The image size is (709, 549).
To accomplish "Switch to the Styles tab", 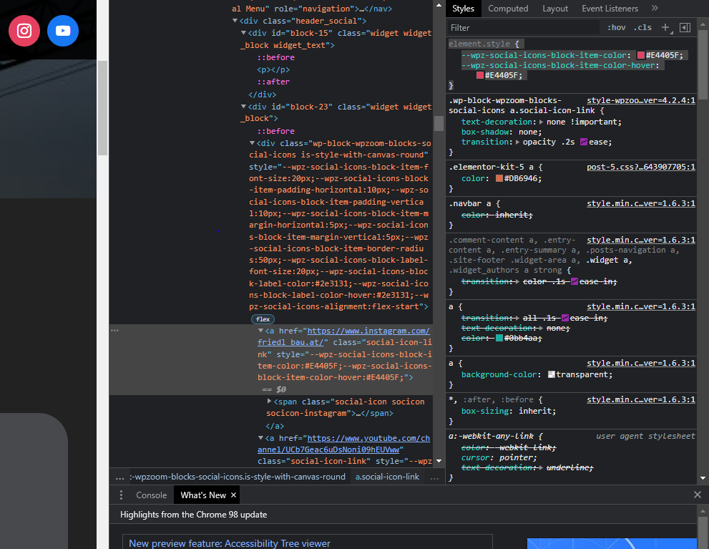I will tap(463, 9).
